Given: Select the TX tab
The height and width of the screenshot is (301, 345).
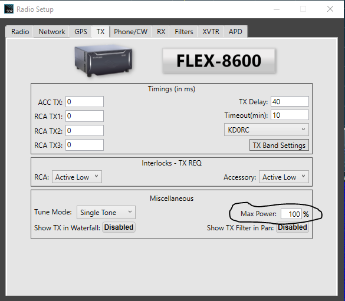Looking at the screenshot, I should [101, 32].
